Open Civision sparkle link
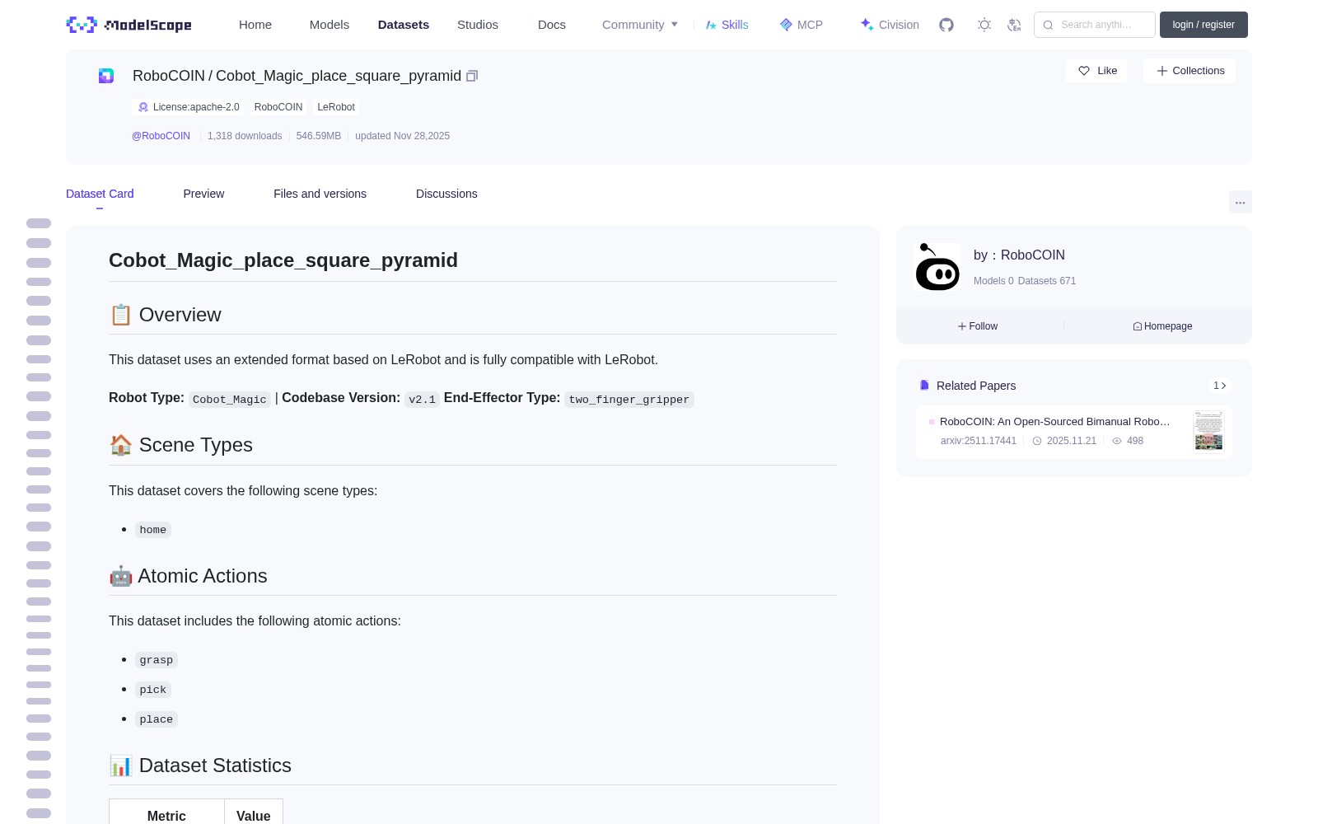Image resolution: width=1318 pixels, height=824 pixels. [890, 25]
